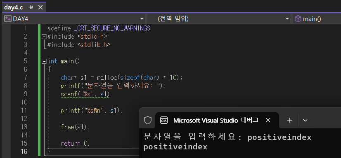Screen dimensions: 341x158
Task: Click the DAY4 project icon in navigation bar
Action: pos(8,19)
